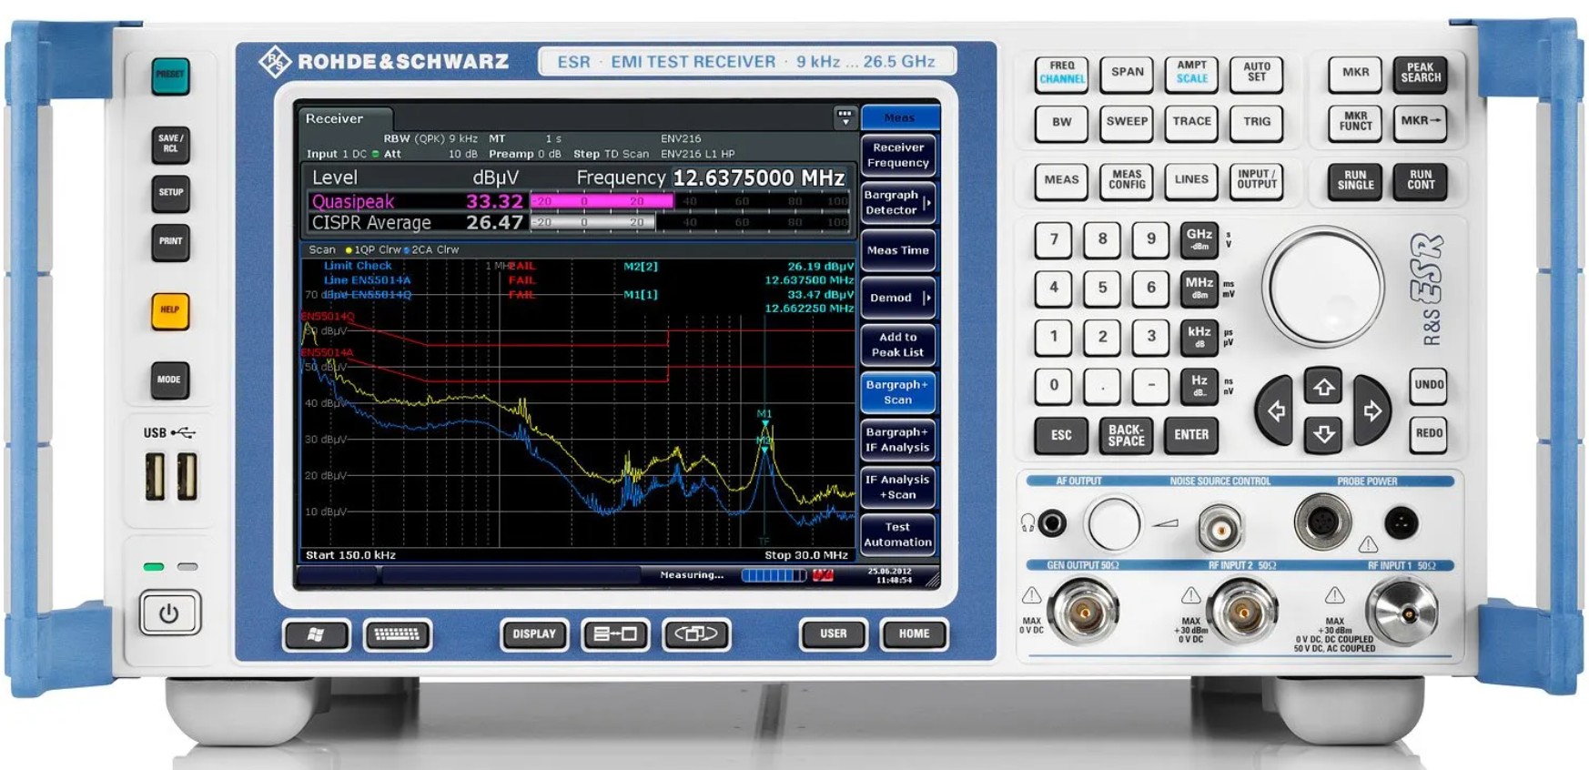Click the left arrow navigation key
The image size is (1589, 770).
(1275, 410)
